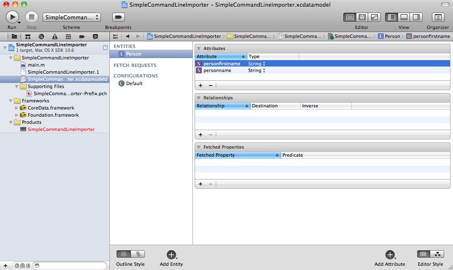Screen dimensions: 453x270
Task: Click the Add Entity plus icon
Action: pos(171,254)
